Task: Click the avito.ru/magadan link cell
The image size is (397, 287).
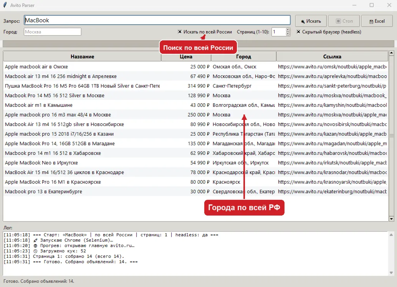Action: coord(332,144)
